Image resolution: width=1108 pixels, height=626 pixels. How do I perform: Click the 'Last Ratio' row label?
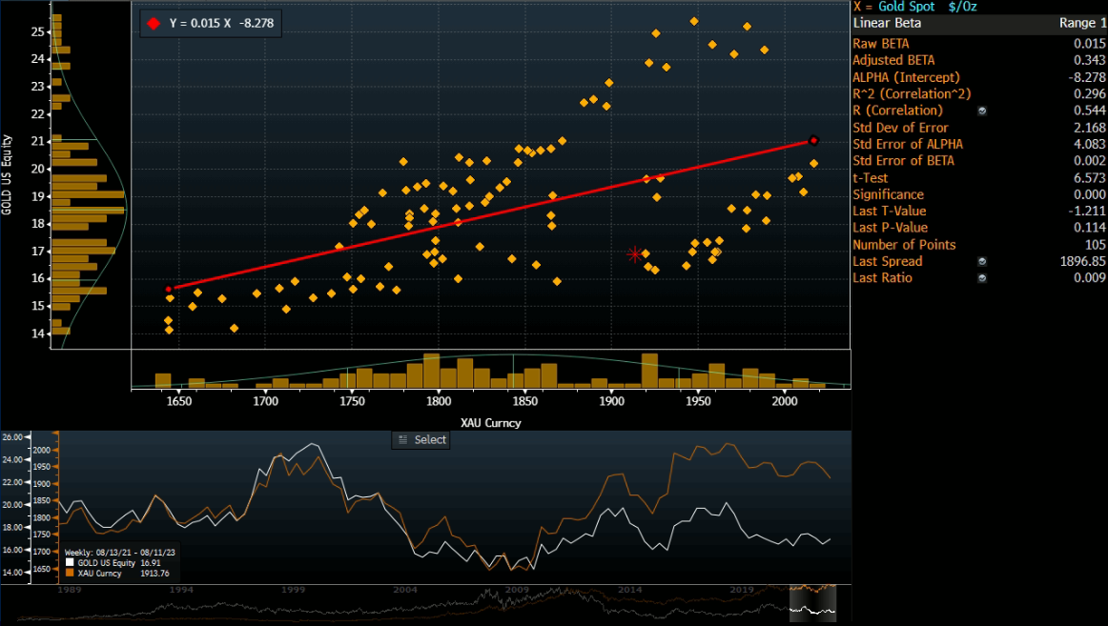point(882,278)
